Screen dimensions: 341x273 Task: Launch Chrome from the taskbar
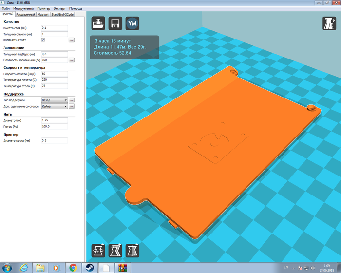pyautogui.click(x=73, y=267)
